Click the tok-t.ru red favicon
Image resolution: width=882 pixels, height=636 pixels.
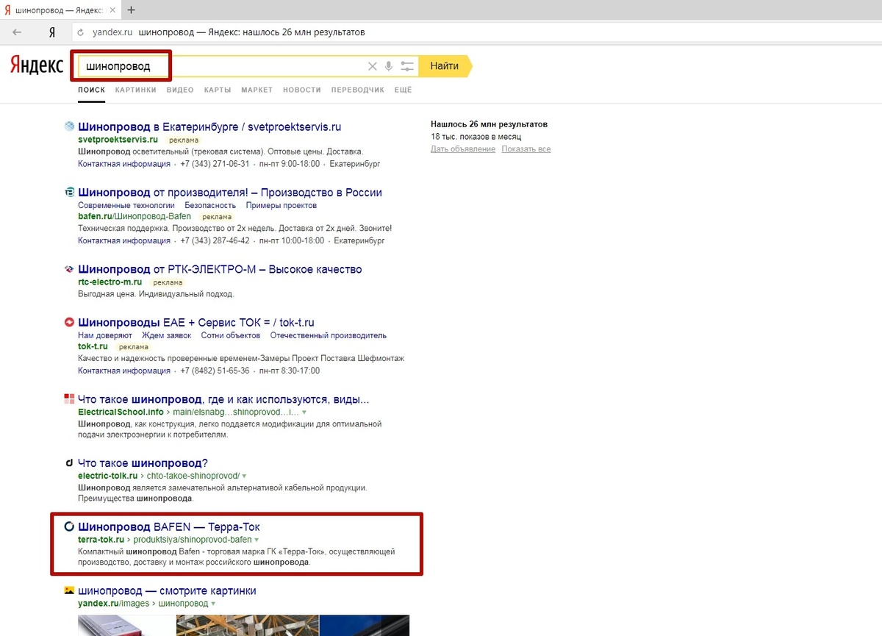click(x=69, y=322)
